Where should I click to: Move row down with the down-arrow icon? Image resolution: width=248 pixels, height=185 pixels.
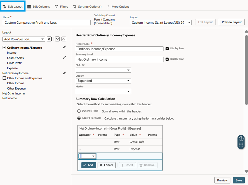[x=57, y=39]
